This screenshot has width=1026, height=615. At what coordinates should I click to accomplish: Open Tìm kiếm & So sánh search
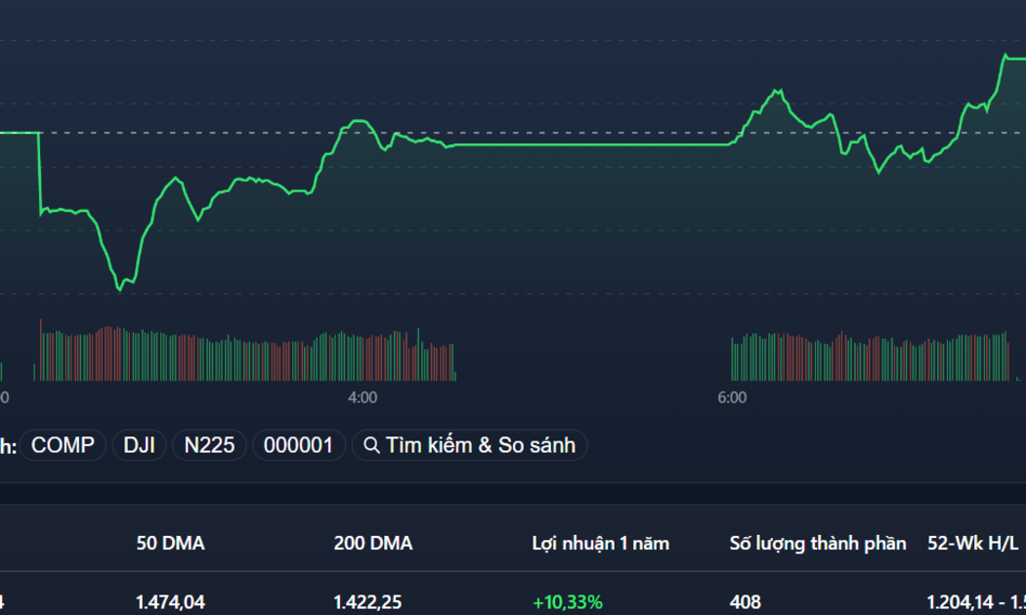click(x=470, y=445)
